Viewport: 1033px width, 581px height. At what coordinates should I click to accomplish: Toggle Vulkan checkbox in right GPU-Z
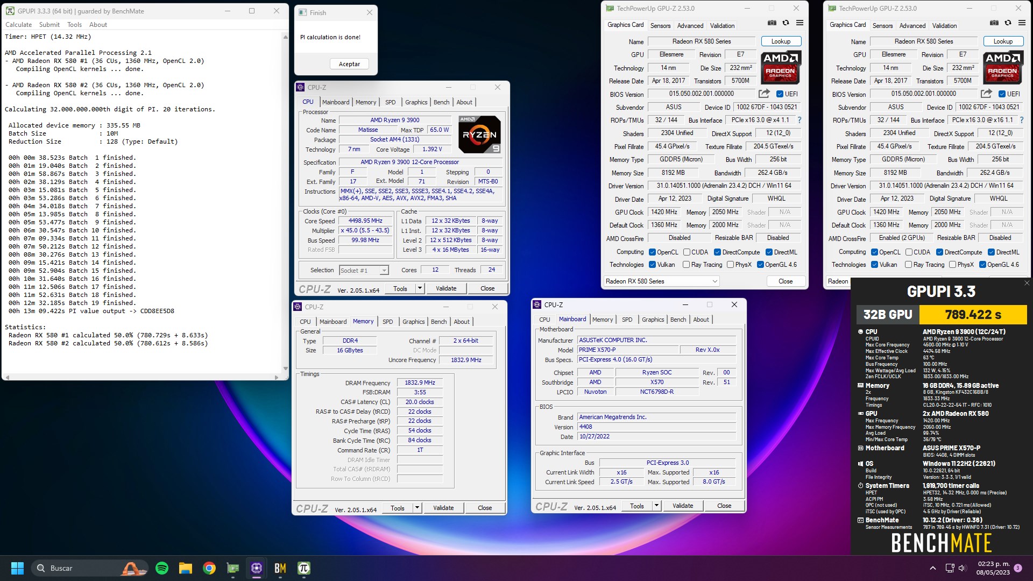pyautogui.click(x=875, y=265)
